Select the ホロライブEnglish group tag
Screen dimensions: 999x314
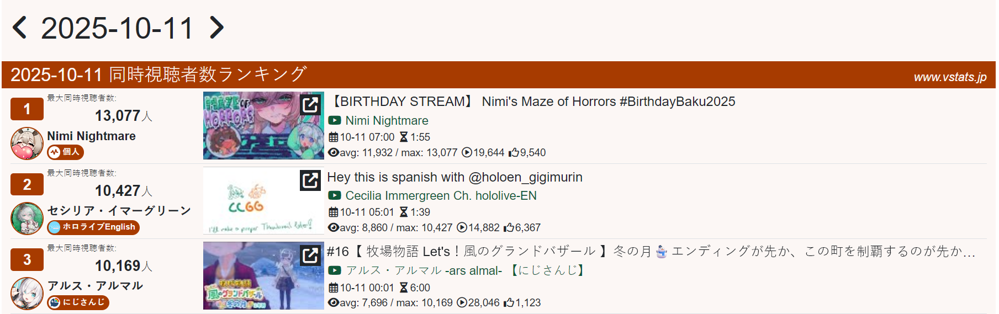tap(93, 227)
